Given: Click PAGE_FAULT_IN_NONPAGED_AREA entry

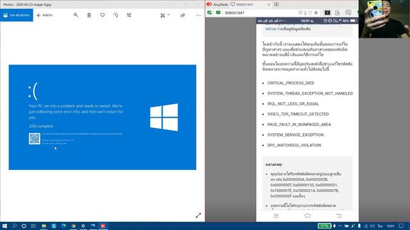Looking at the screenshot, I should (299, 125).
